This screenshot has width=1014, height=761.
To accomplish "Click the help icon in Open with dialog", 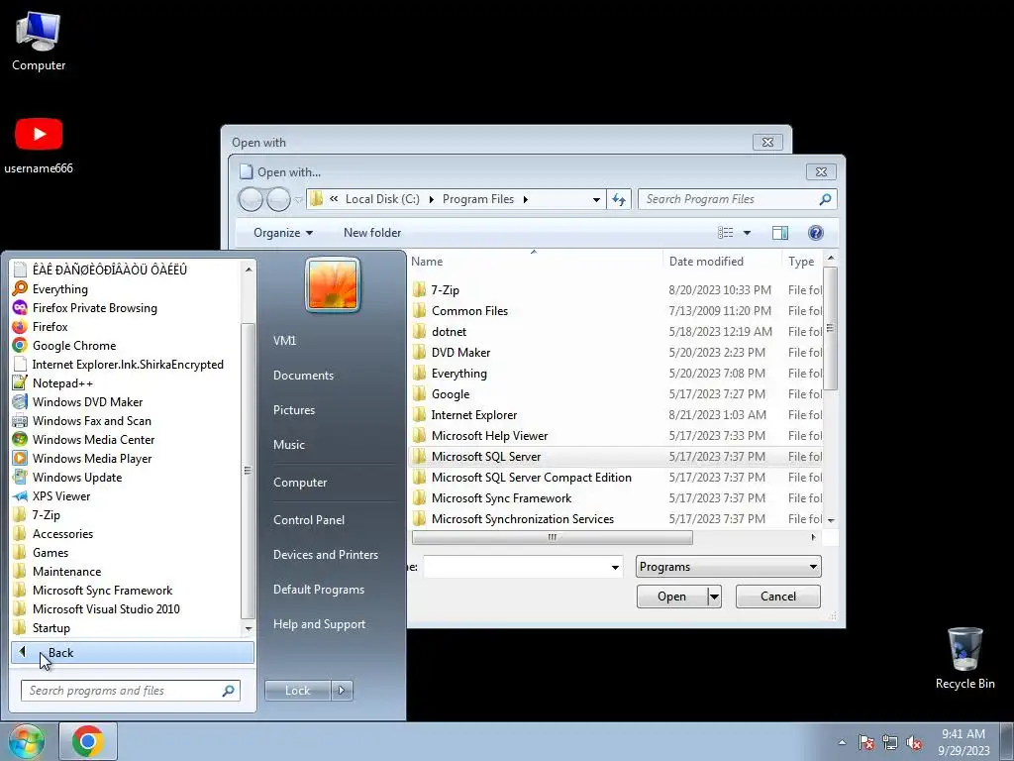I will pyautogui.click(x=816, y=232).
